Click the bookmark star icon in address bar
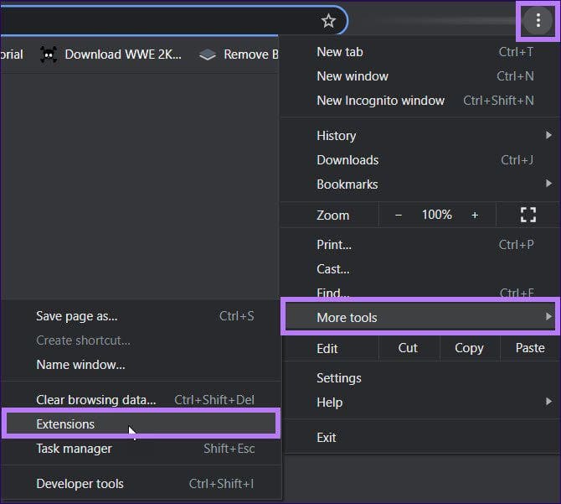Screen dimensions: 561x504 pyautogui.click(x=328, y=21)
